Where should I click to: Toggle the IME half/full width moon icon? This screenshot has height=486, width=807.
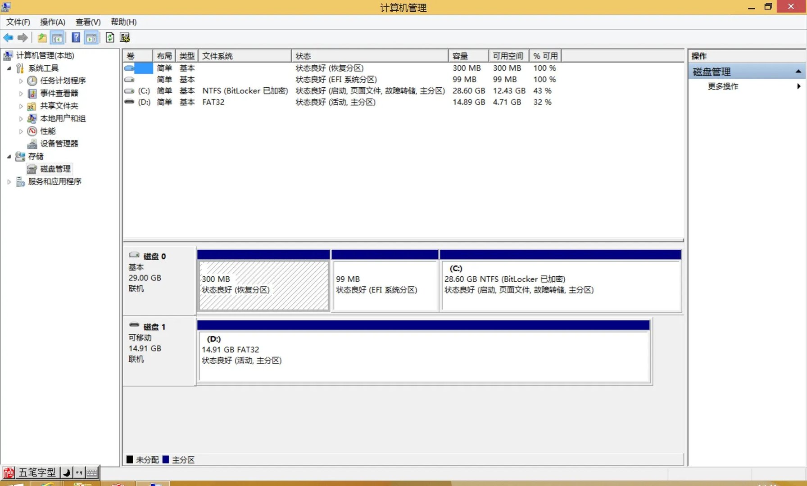[x=67, y=472]
